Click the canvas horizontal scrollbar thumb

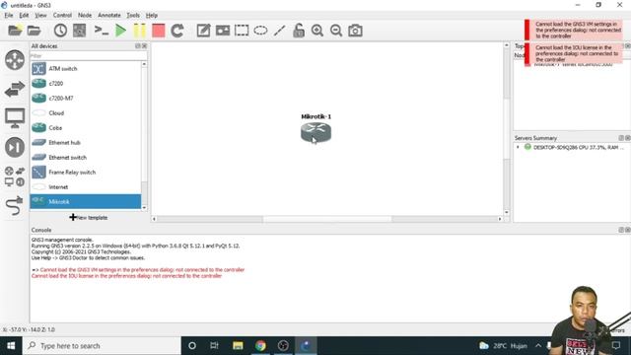click(x=327, y=219)
